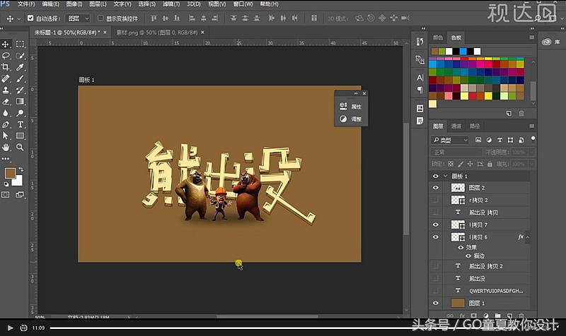Select the Clone Stamp tool
This screenshot has width=566, height=336.
(x=6, y=90)
